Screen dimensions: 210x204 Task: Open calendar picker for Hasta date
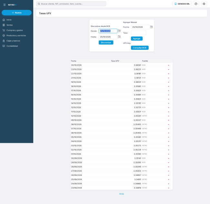tap(119, 37)
